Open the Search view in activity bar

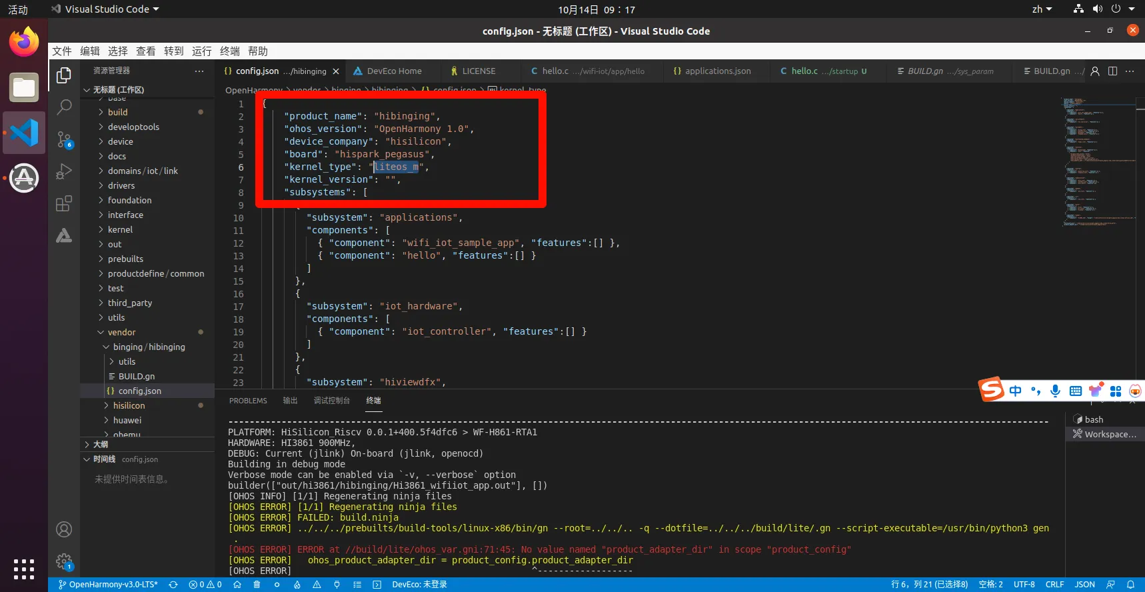[x=64, y=107]
